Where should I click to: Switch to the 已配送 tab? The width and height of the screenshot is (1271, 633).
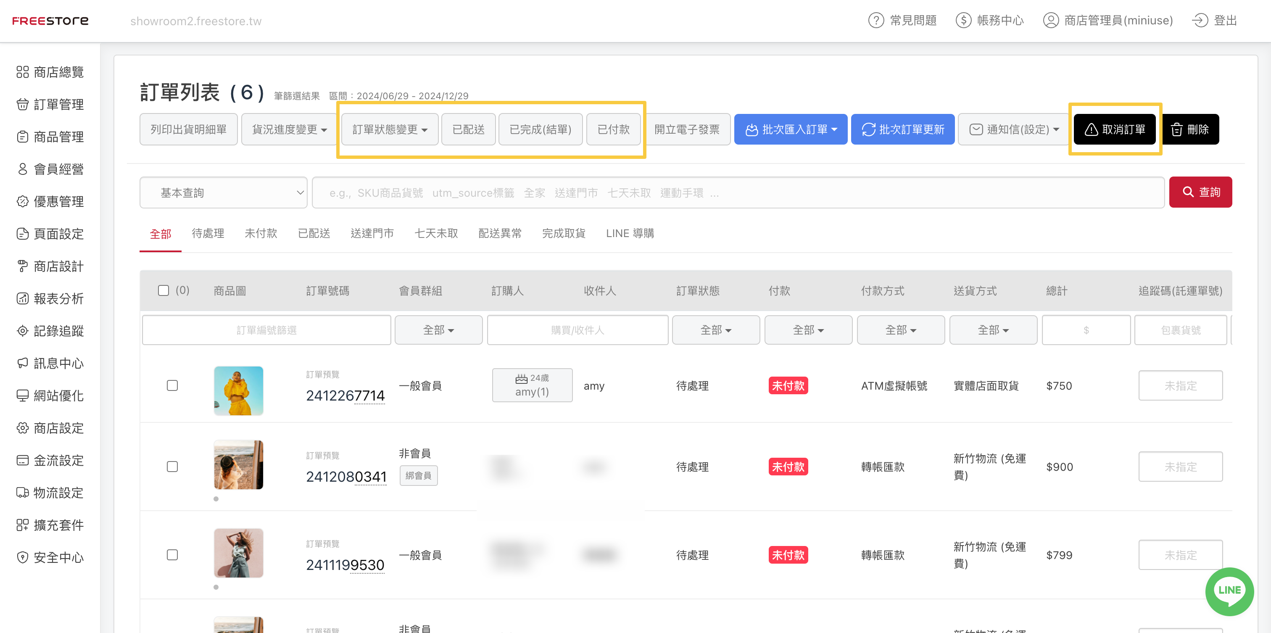click(x=314, y=233)
